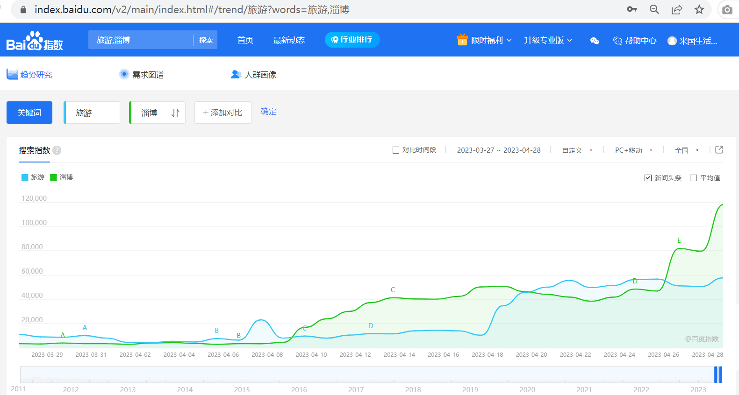The width and height of the screenshot is (739, 395).
Task: Click the password key icon in address bar
Action: click(631, 10)
